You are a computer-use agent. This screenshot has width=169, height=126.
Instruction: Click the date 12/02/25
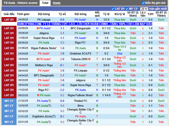(x=23, y=106)
